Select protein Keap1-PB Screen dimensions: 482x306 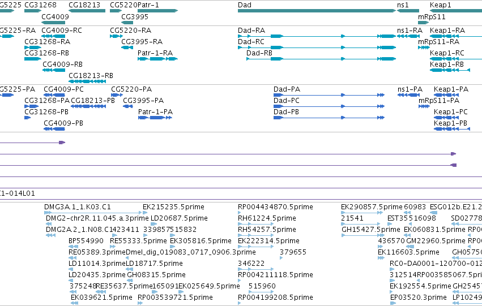[x=452, y=129]
